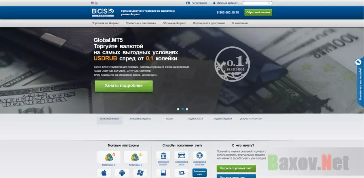Click the Apple platform icon
This screenshot has height=178, width=364.
pos(104,173)
